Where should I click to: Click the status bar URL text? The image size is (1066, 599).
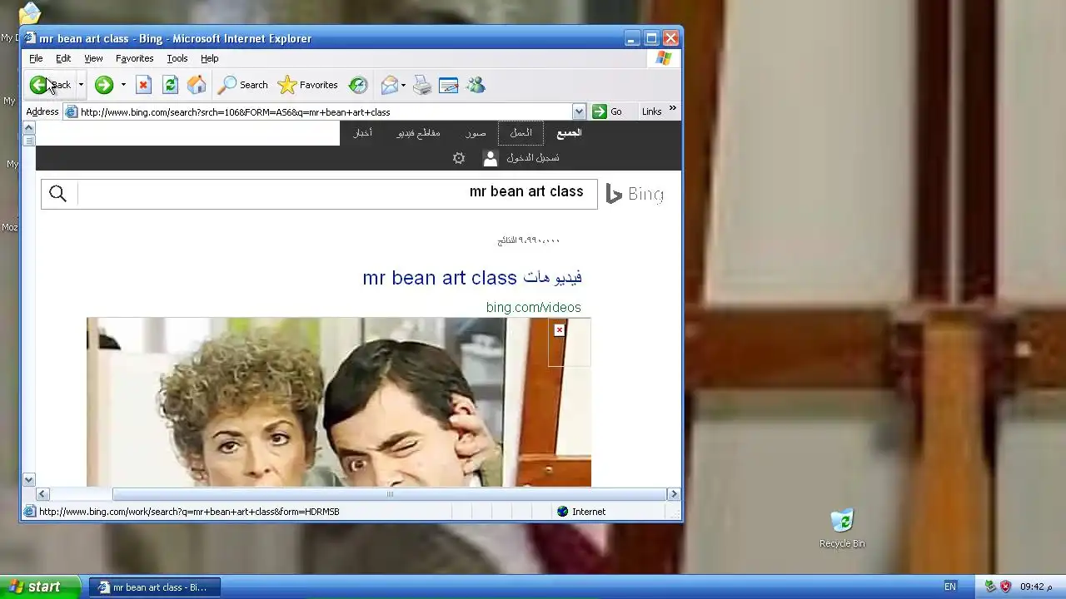coord(189,512)
